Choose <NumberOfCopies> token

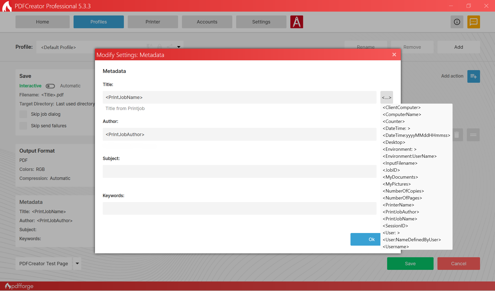coord(403,191)
